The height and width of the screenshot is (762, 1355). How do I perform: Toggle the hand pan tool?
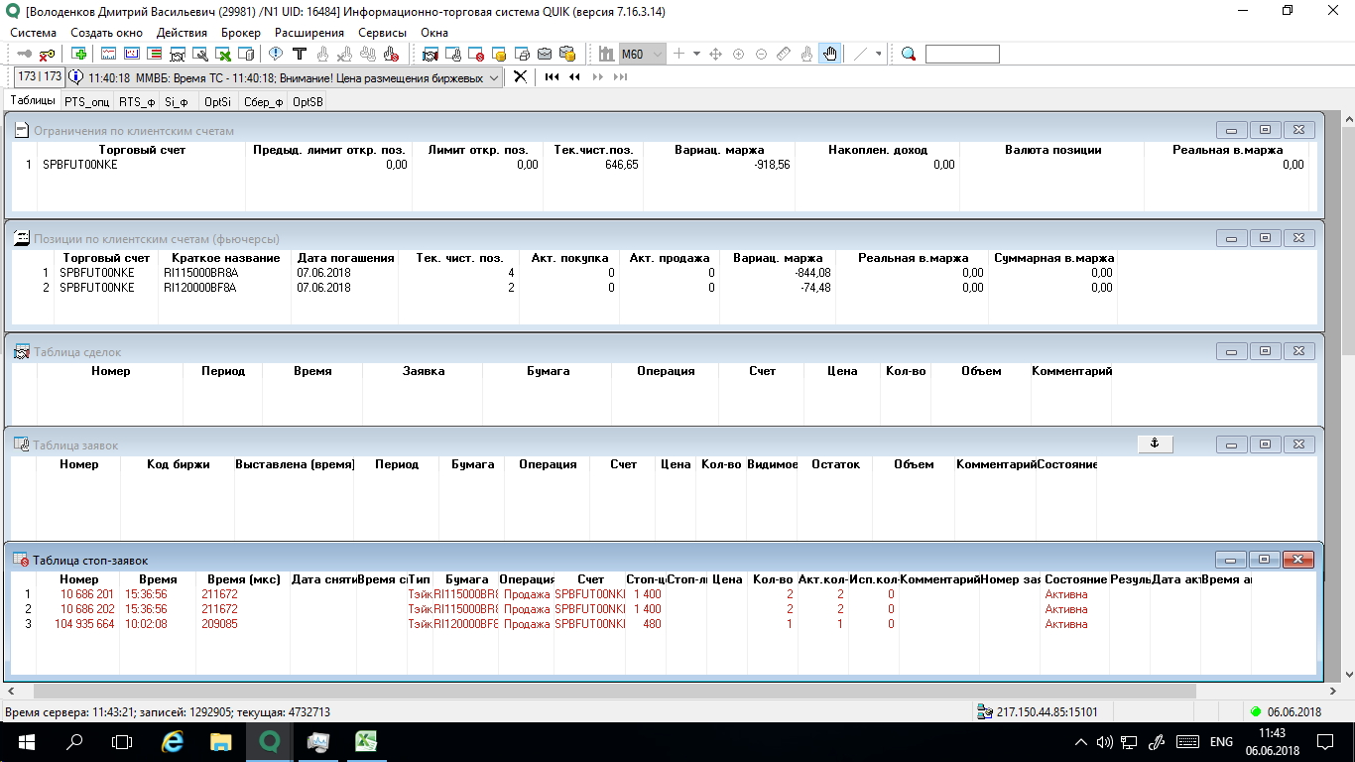pos(830,54)
